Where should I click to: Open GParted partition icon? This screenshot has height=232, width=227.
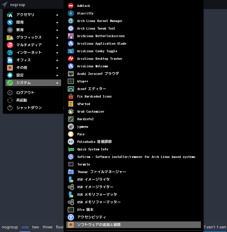tap(71, 104)
